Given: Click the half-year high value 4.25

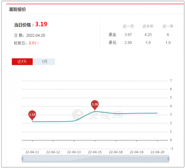Looking at the screenshot, I should coord(148,35).
